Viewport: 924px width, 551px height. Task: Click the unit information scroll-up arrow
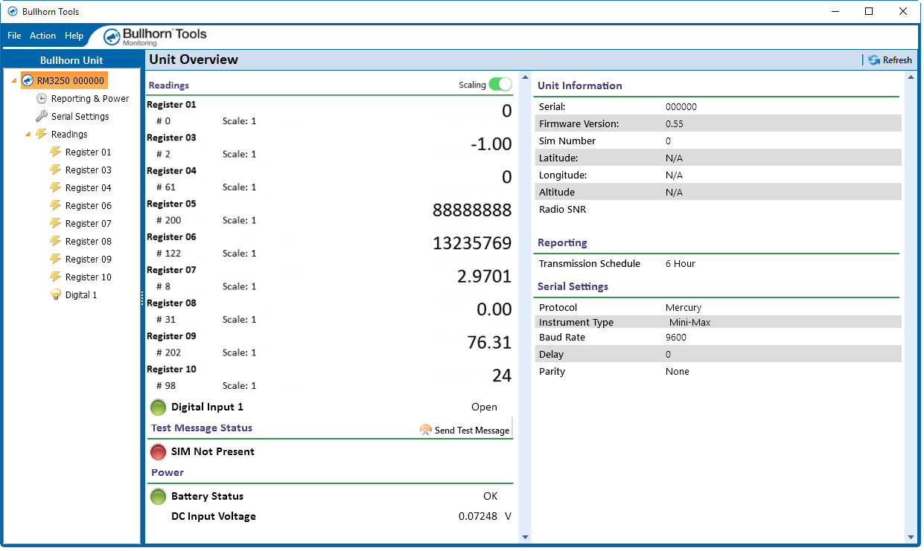coord(911,77)
